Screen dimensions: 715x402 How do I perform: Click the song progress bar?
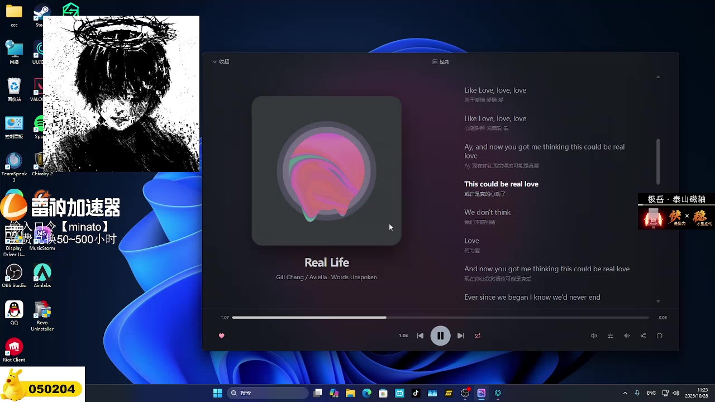click(440, 317)
